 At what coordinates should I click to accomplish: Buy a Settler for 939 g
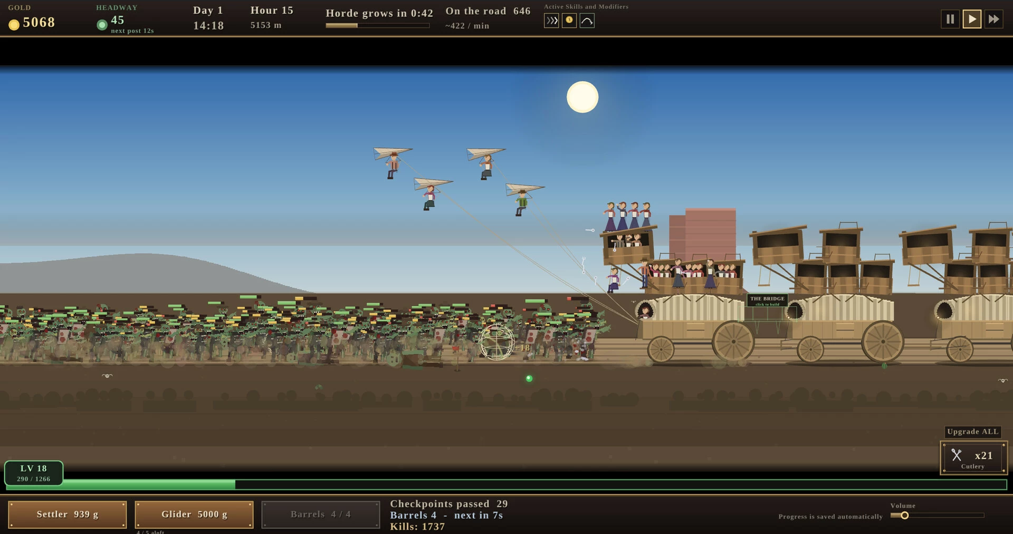click(68, 514)
